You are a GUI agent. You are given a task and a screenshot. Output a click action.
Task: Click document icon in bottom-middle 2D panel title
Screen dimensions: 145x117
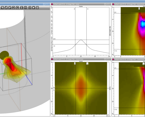point(105,59)
